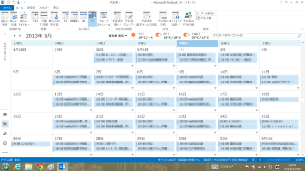Expand more appointments on April 30
The height and width of the screenshot is (171, 305).
132,66
